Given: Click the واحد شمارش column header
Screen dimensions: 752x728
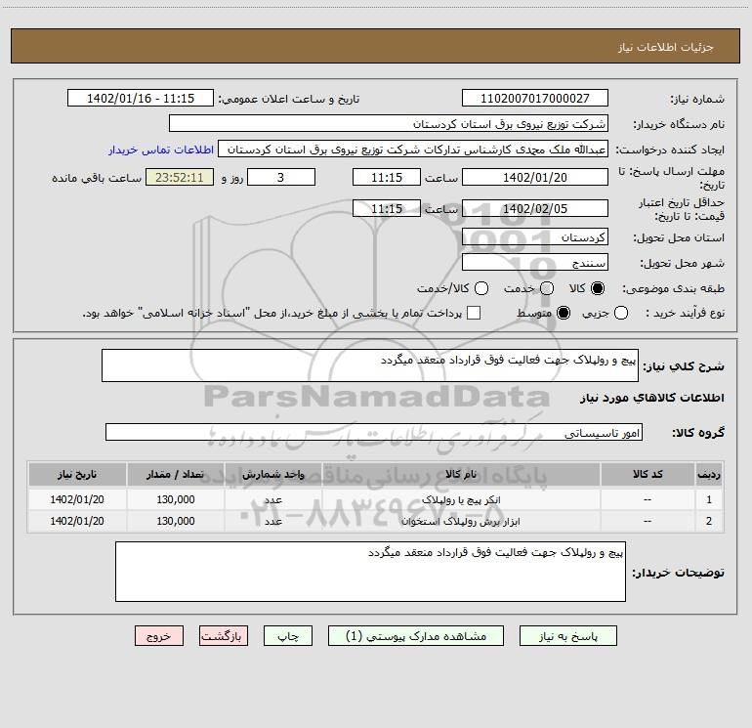Looking at the screenshot, I should [x=272, y=475].
